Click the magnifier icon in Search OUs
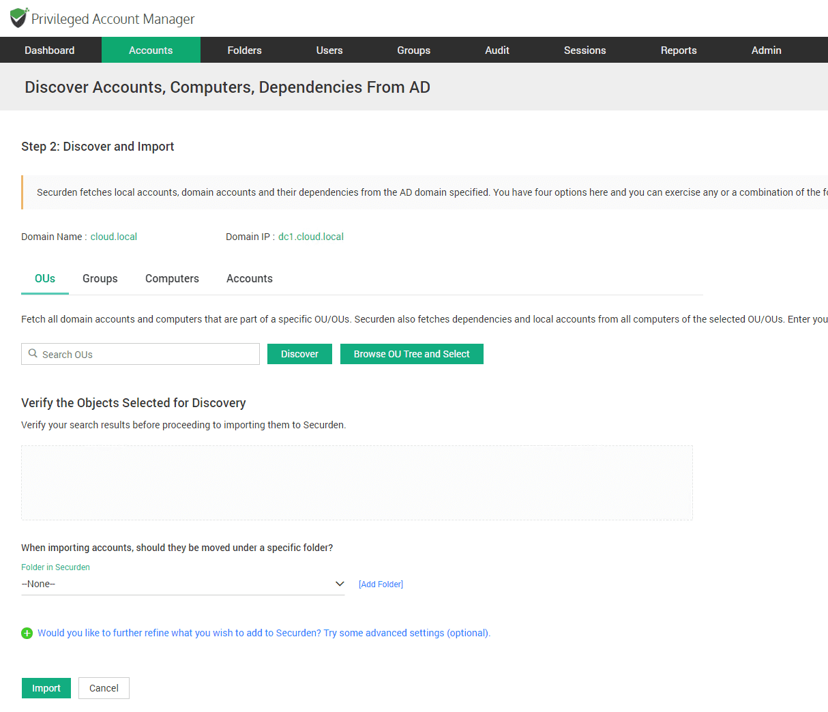Viewport: 828px width, 712px height. (x=33, y=354)
